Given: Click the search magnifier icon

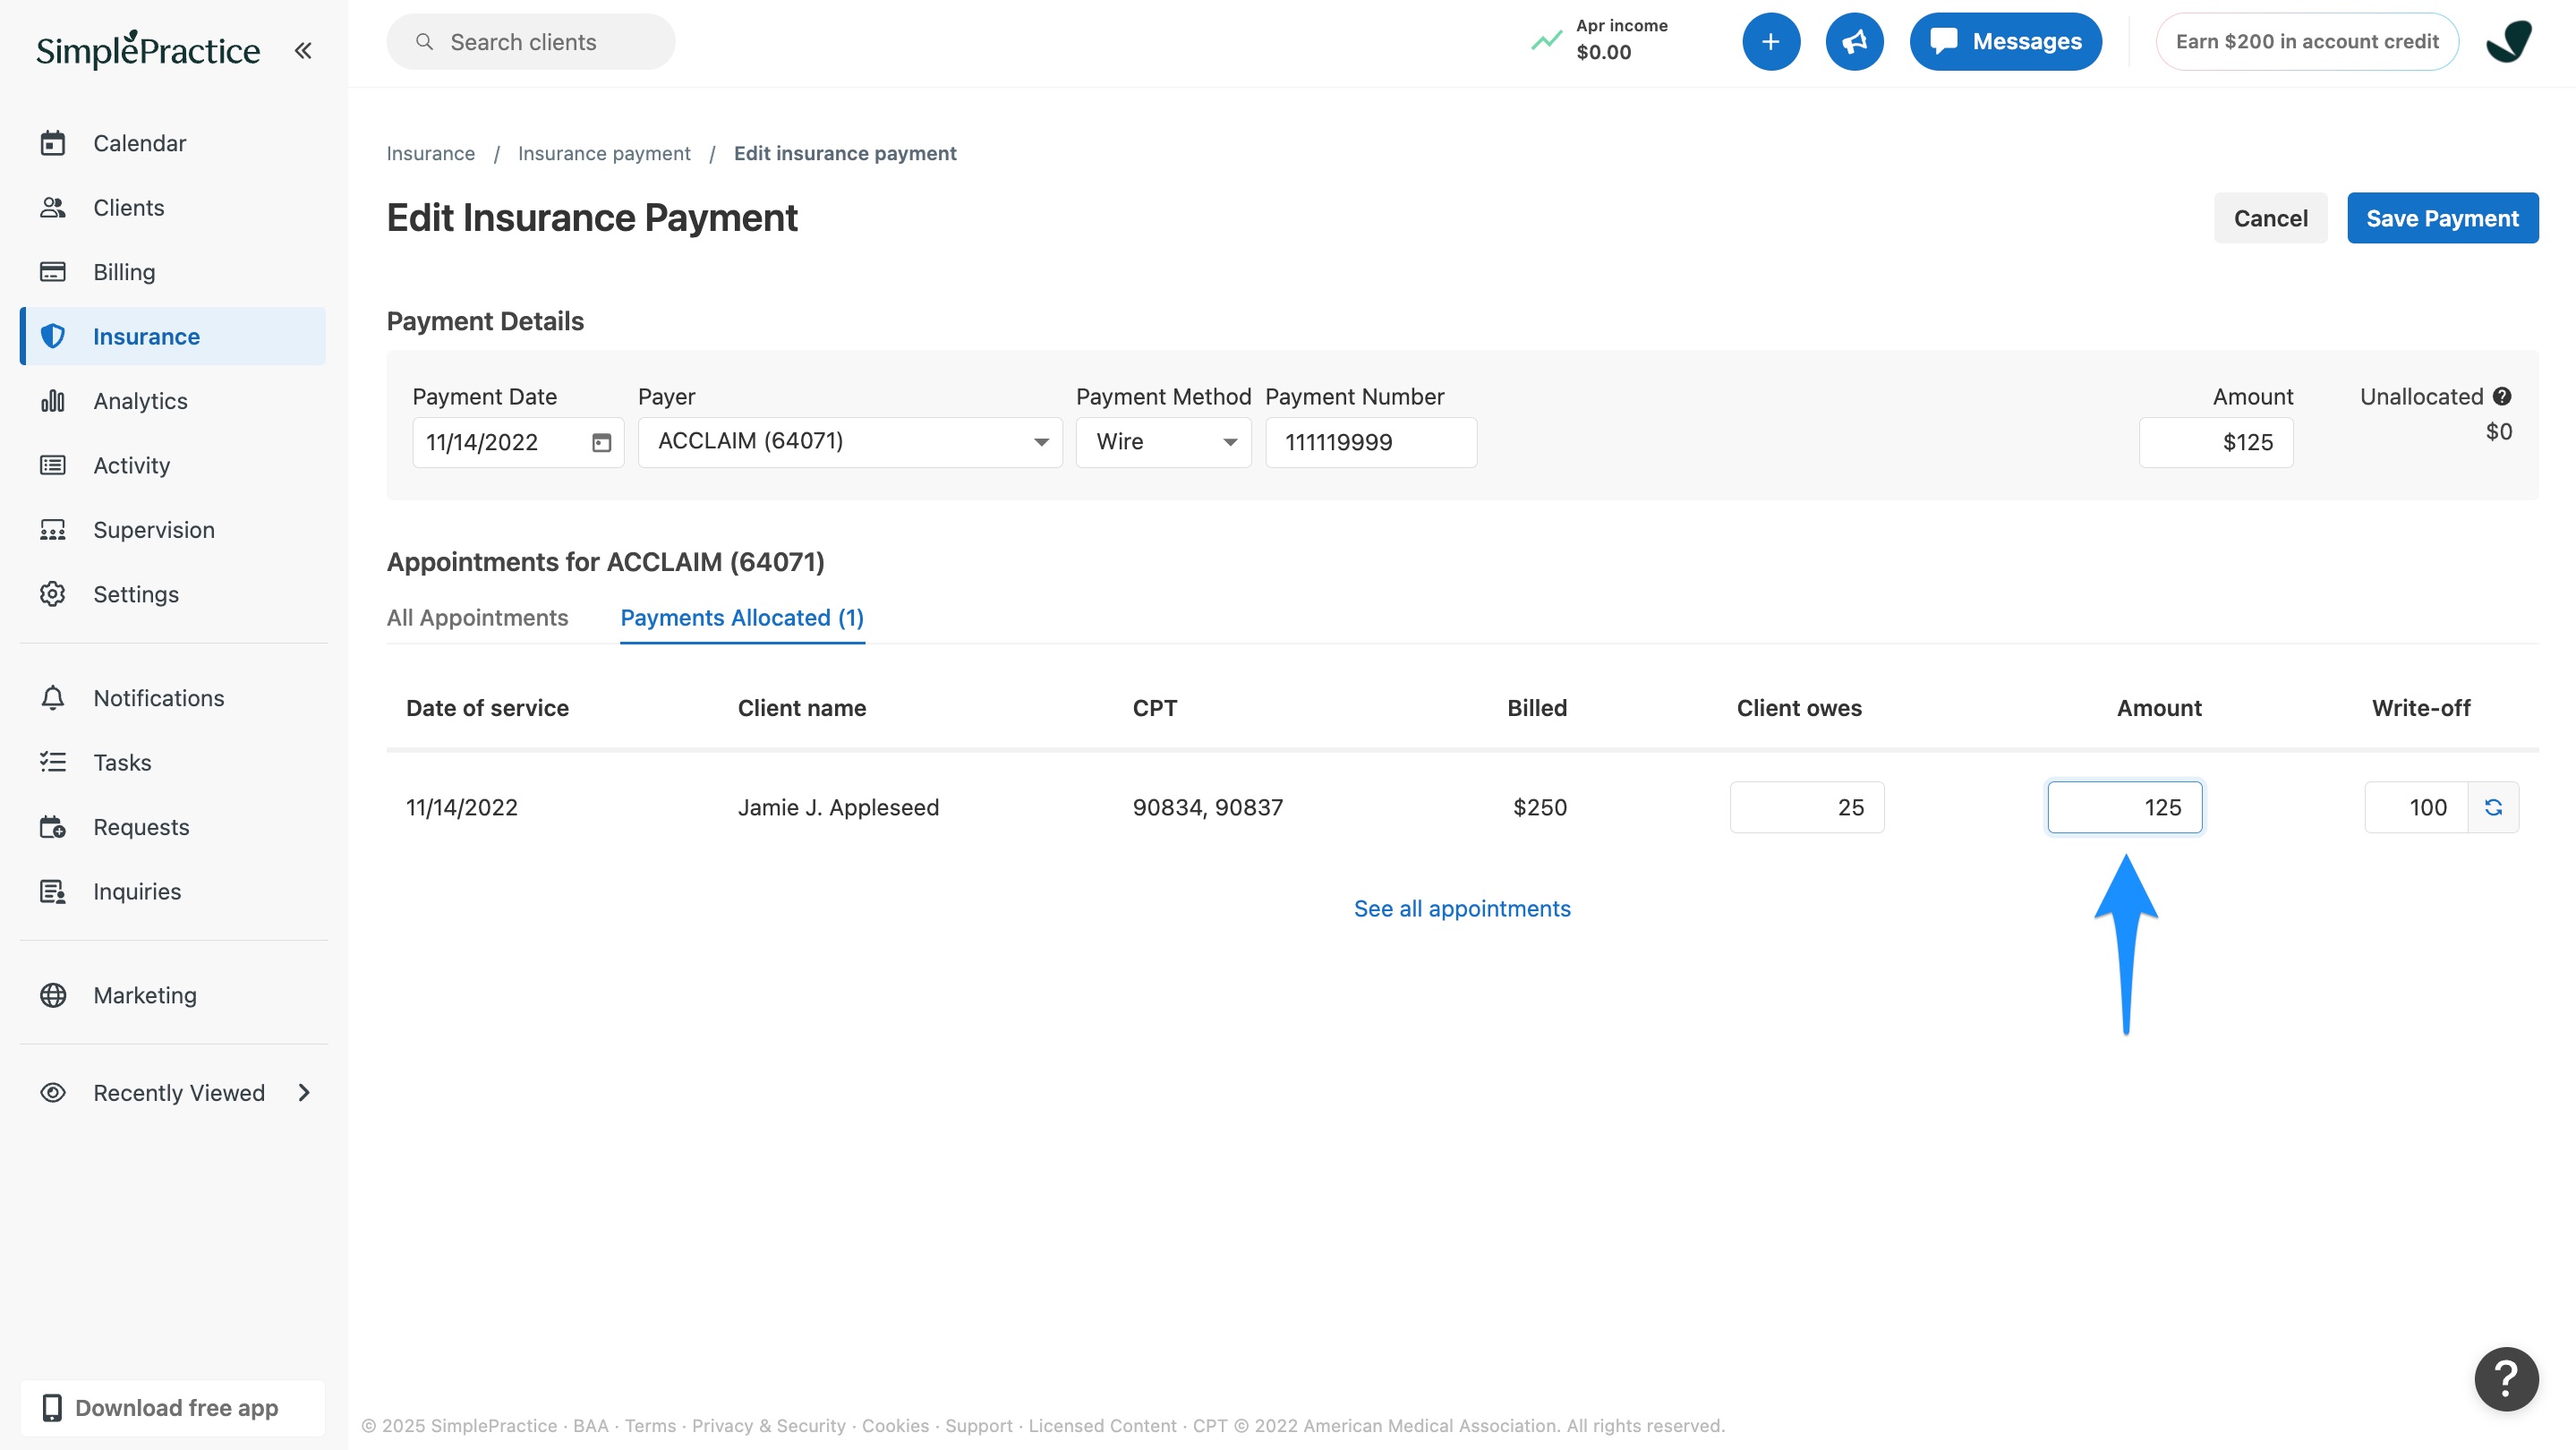Looking at the screenshot, I should tap(424, 42).
